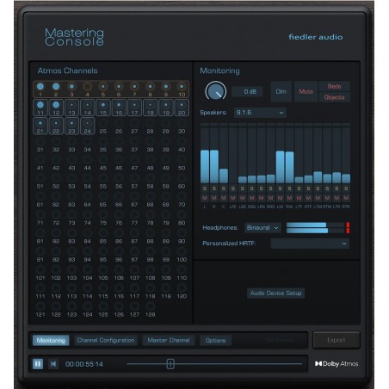The image size is (389, 389).
Task: Select object channel 12 box
Action: [x=56, y=108]
